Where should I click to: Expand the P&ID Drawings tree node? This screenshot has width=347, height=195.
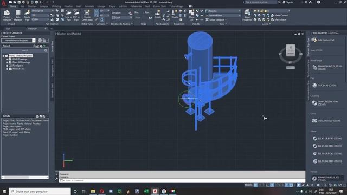pos(7,59)
